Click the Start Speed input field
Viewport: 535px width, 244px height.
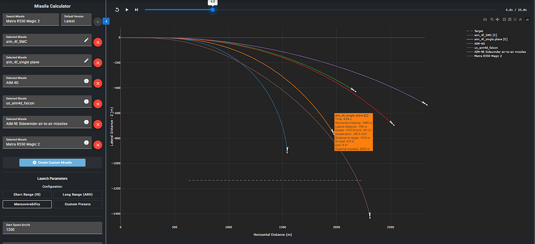pyautogui.click(x=52, y=227)
